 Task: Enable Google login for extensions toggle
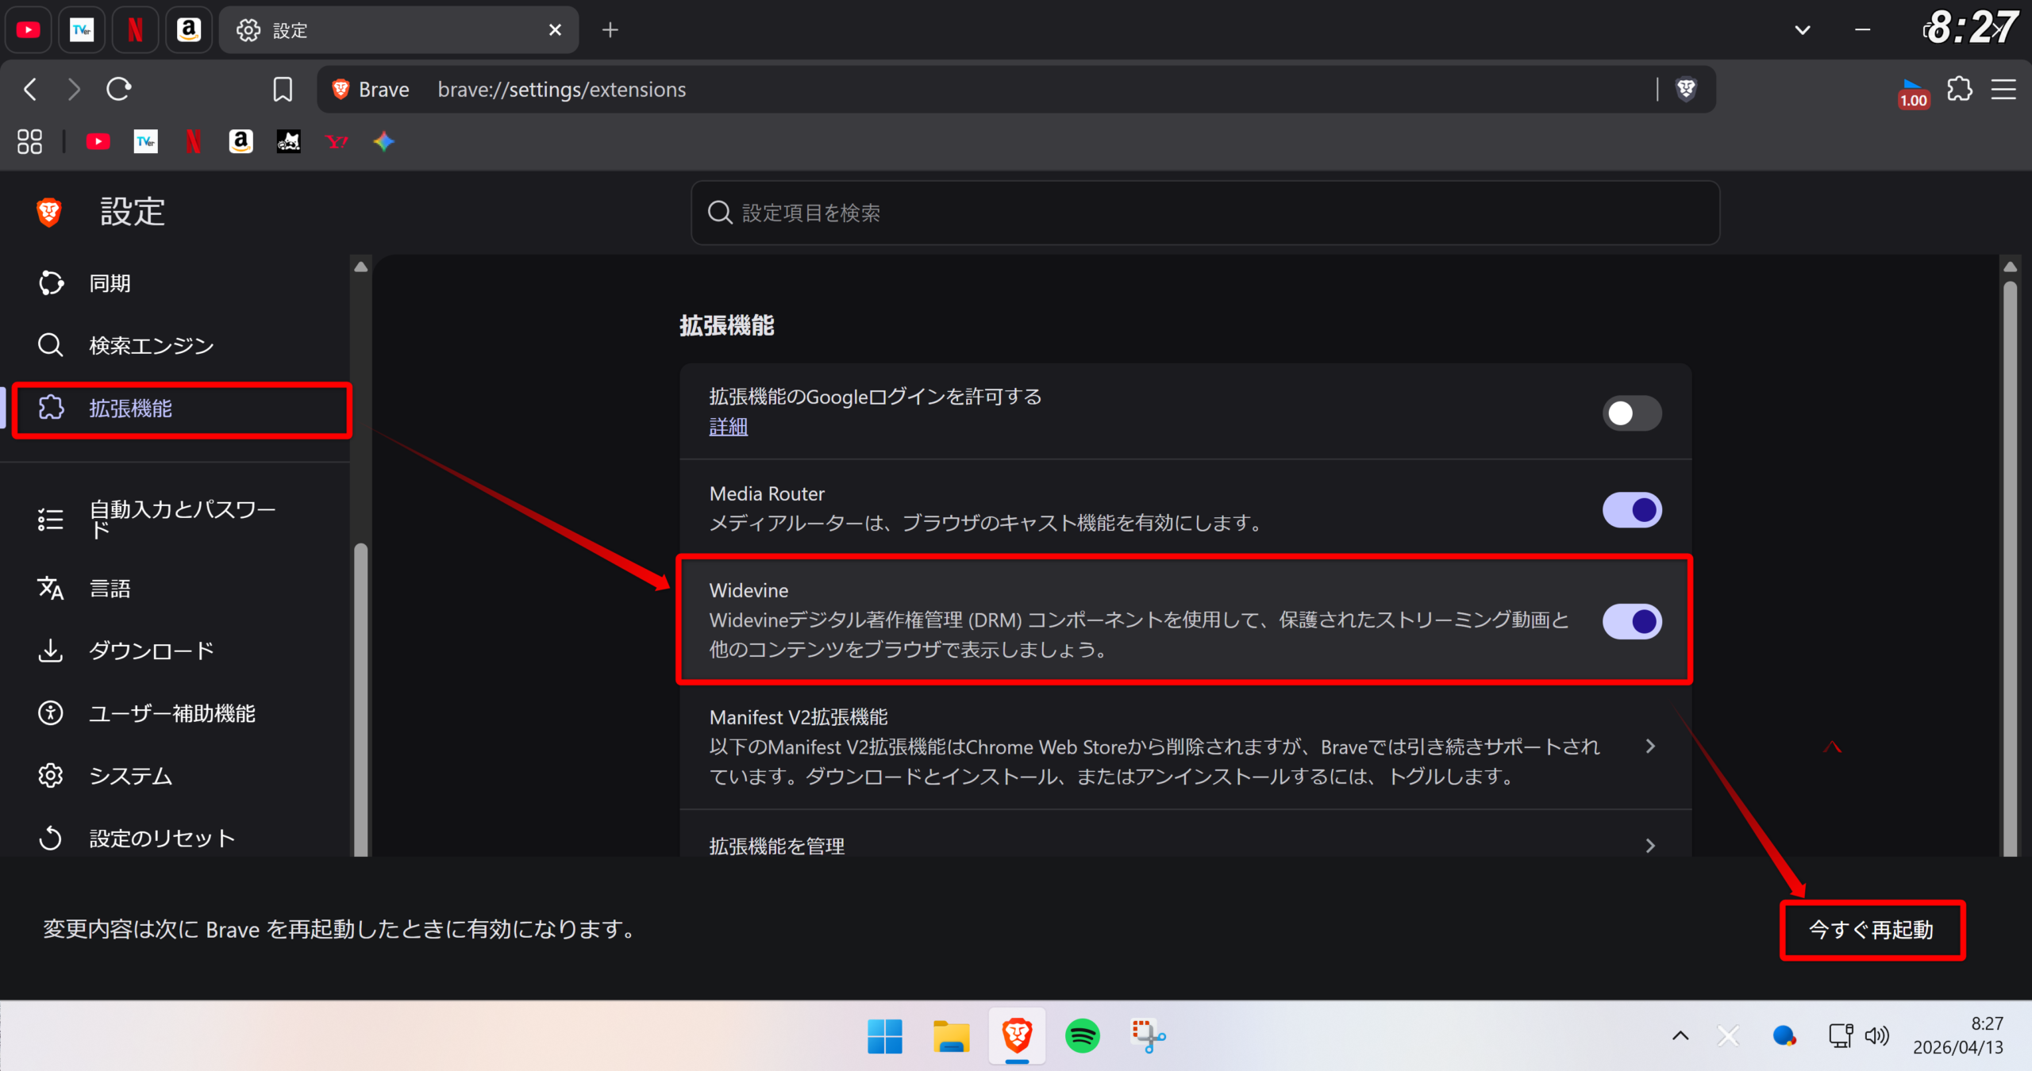(x=1631, y=413)
